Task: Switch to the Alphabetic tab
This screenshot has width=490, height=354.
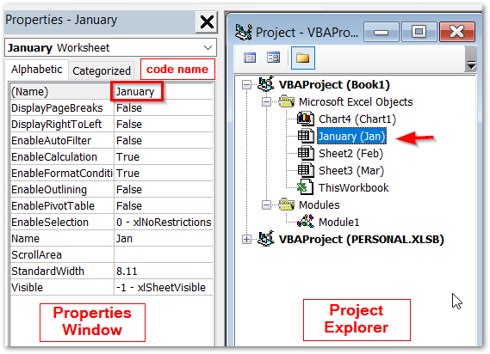Action: (36, 70)
